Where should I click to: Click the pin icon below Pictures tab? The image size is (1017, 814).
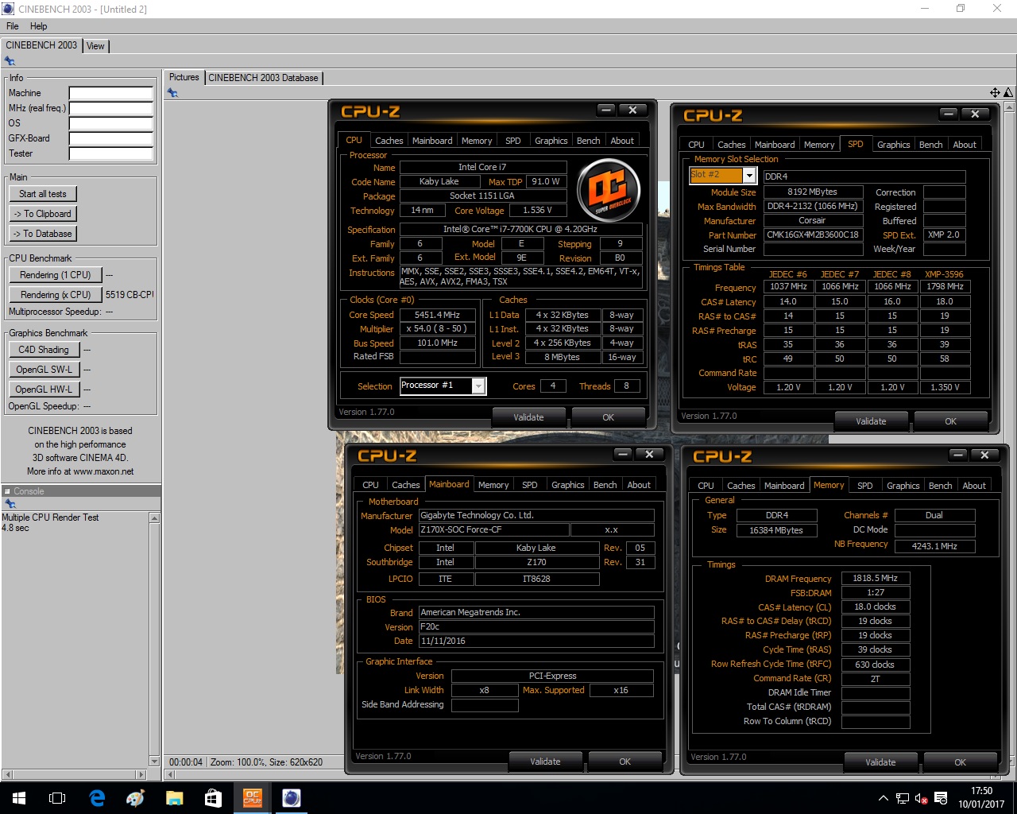coord(172,93)
